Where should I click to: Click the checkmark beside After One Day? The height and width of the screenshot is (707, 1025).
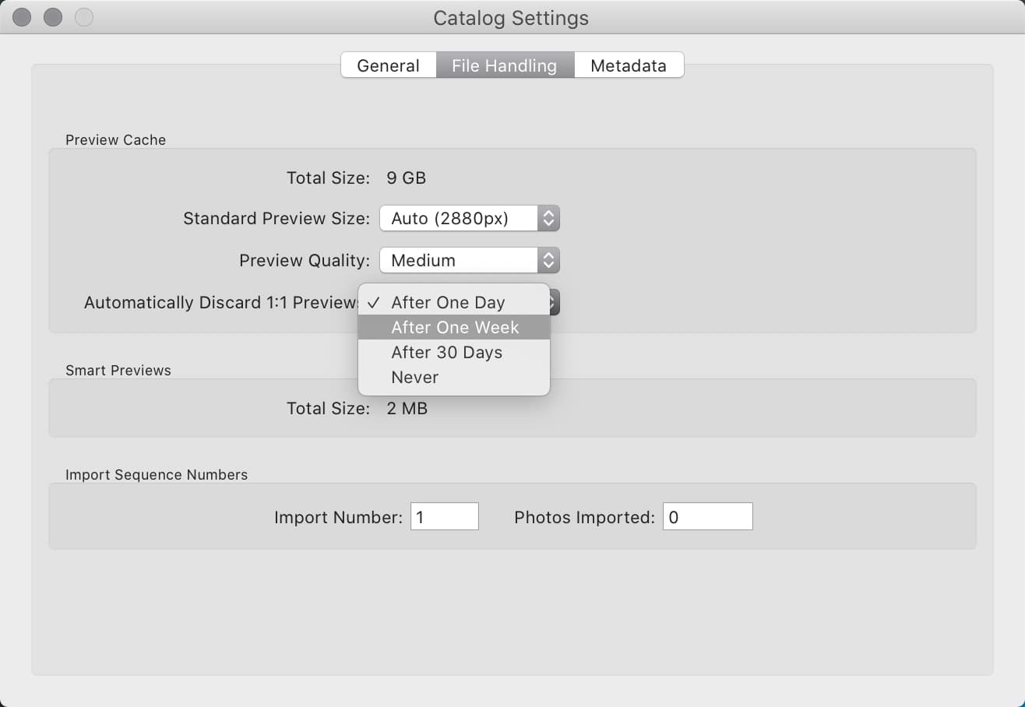click(375, 302)
